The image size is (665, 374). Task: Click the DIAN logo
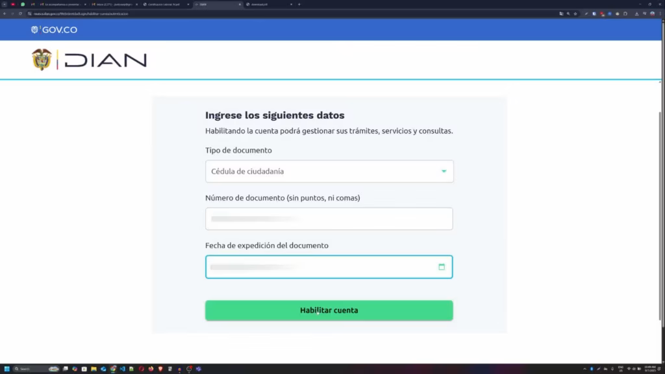90,60
